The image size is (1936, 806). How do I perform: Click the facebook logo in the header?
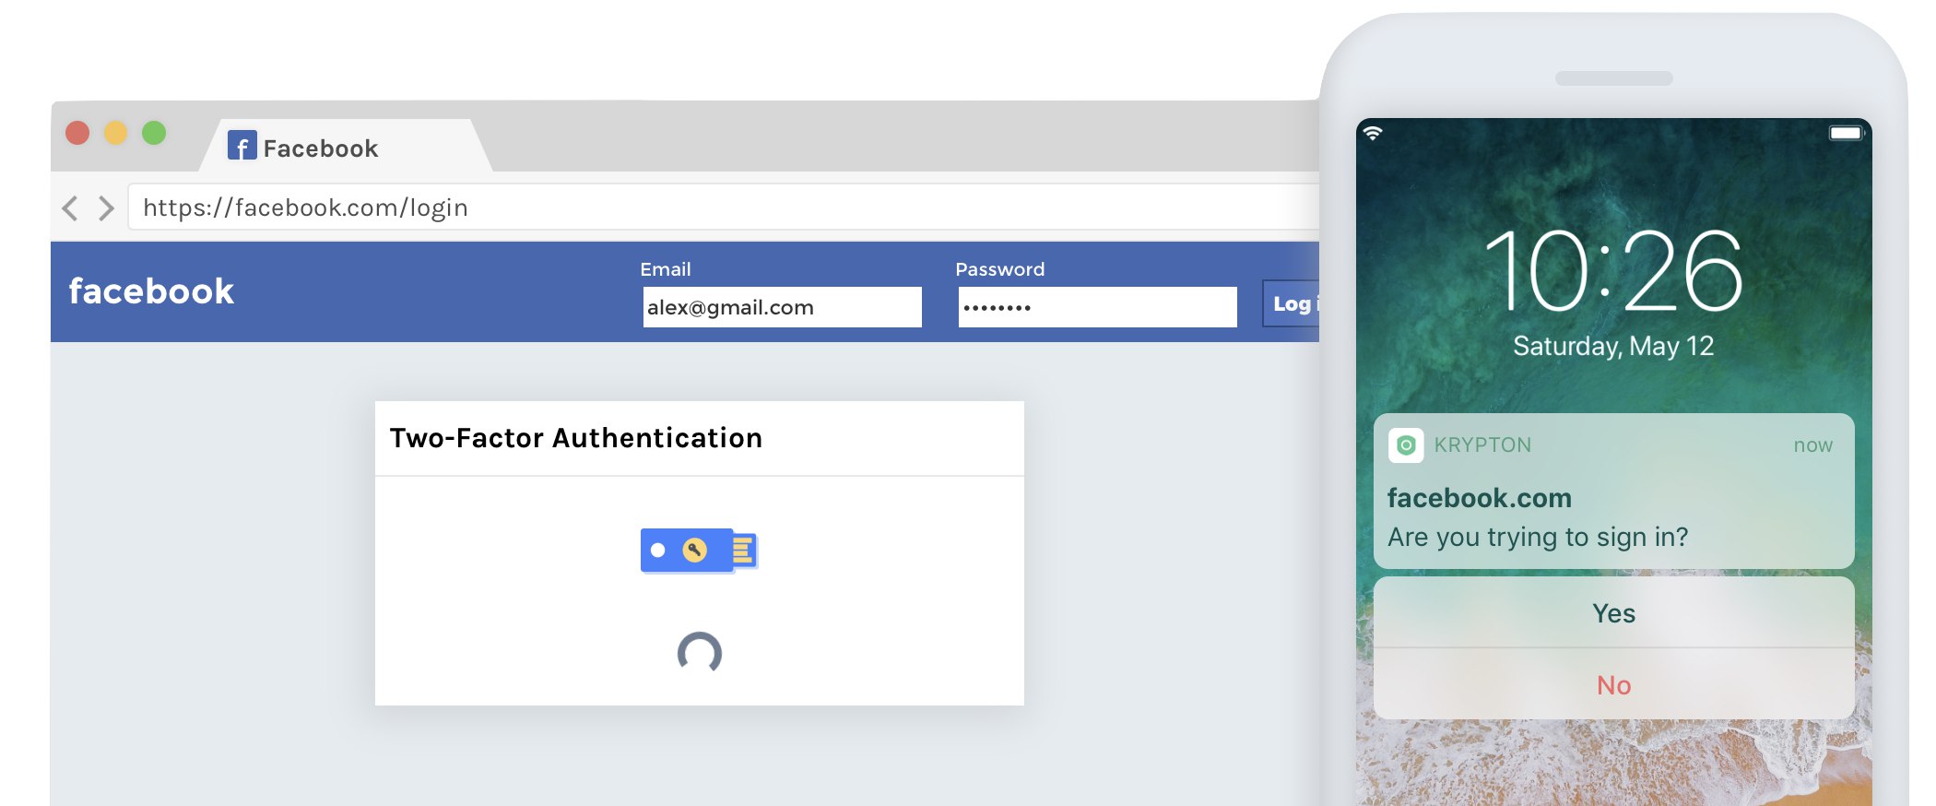click(x=151, y=291)
